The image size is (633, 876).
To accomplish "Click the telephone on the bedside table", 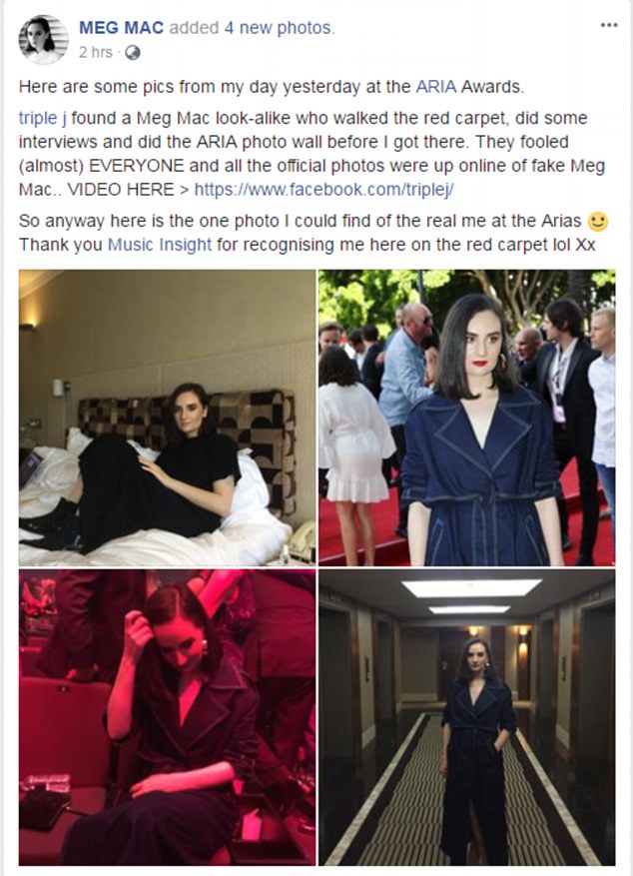I will click(x=301, y=540).
